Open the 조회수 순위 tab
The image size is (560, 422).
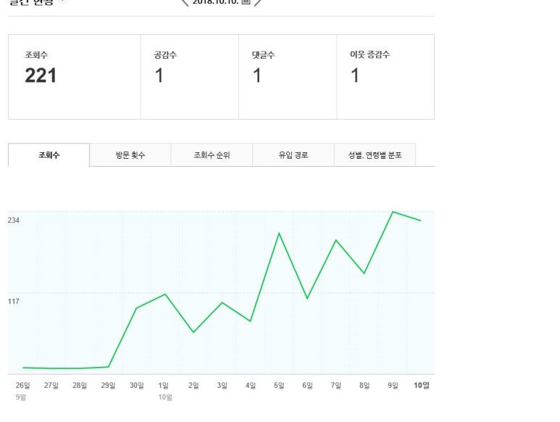(x=212, y=155)
